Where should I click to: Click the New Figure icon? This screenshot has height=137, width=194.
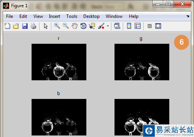point(7,26)
